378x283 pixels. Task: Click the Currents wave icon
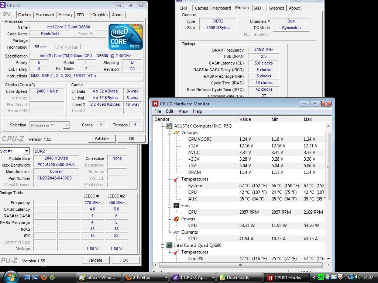point(176,232)
